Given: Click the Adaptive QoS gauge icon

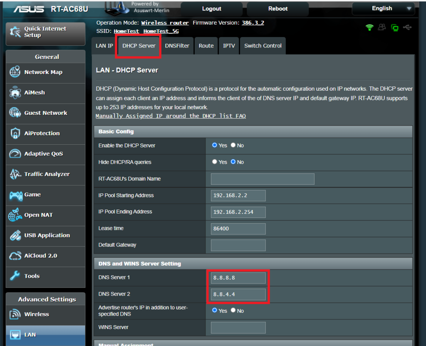Looking at the screenshot, I should 15,153.
